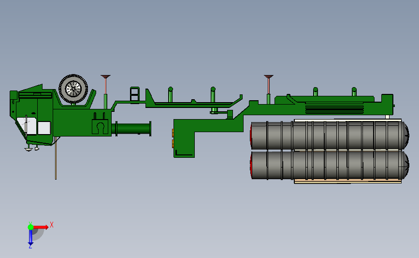Click the white square cab door window

(x=44, y=128)
